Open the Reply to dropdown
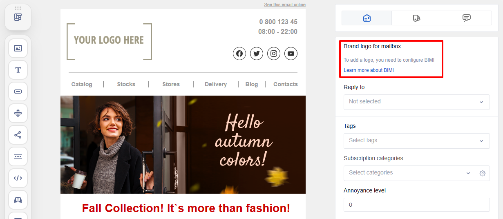Image resolution: width=503 pixels, height=219 pixels. tap(417, 102)
